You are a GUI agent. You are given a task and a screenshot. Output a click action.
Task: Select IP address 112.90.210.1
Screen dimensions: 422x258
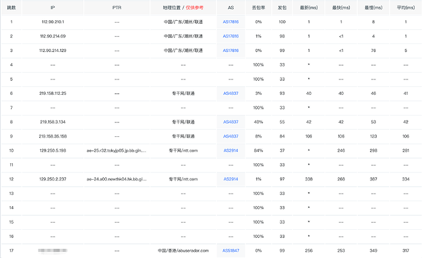pyautogui.click(x=53, y=22)
